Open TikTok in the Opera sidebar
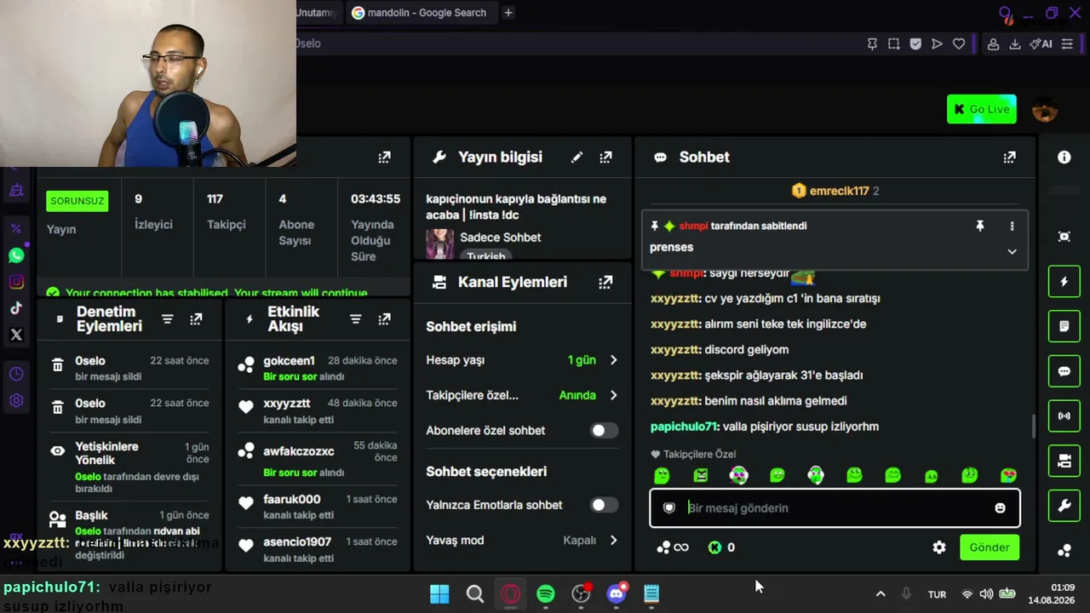Viewport: 1090px width, 613px height. click(16, 308)
